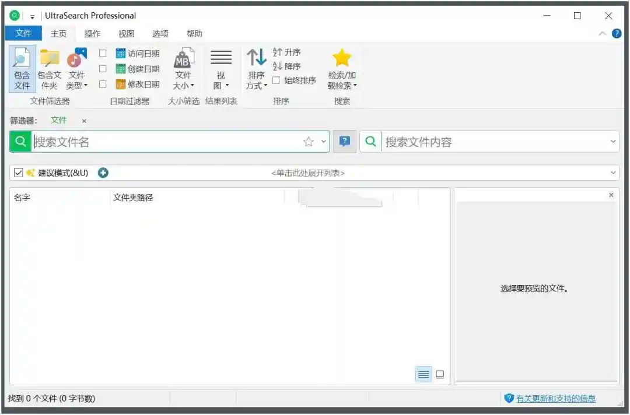630x415 pixels.
Task: Select the 包含文件夹 filter tool
Action: 49,68
